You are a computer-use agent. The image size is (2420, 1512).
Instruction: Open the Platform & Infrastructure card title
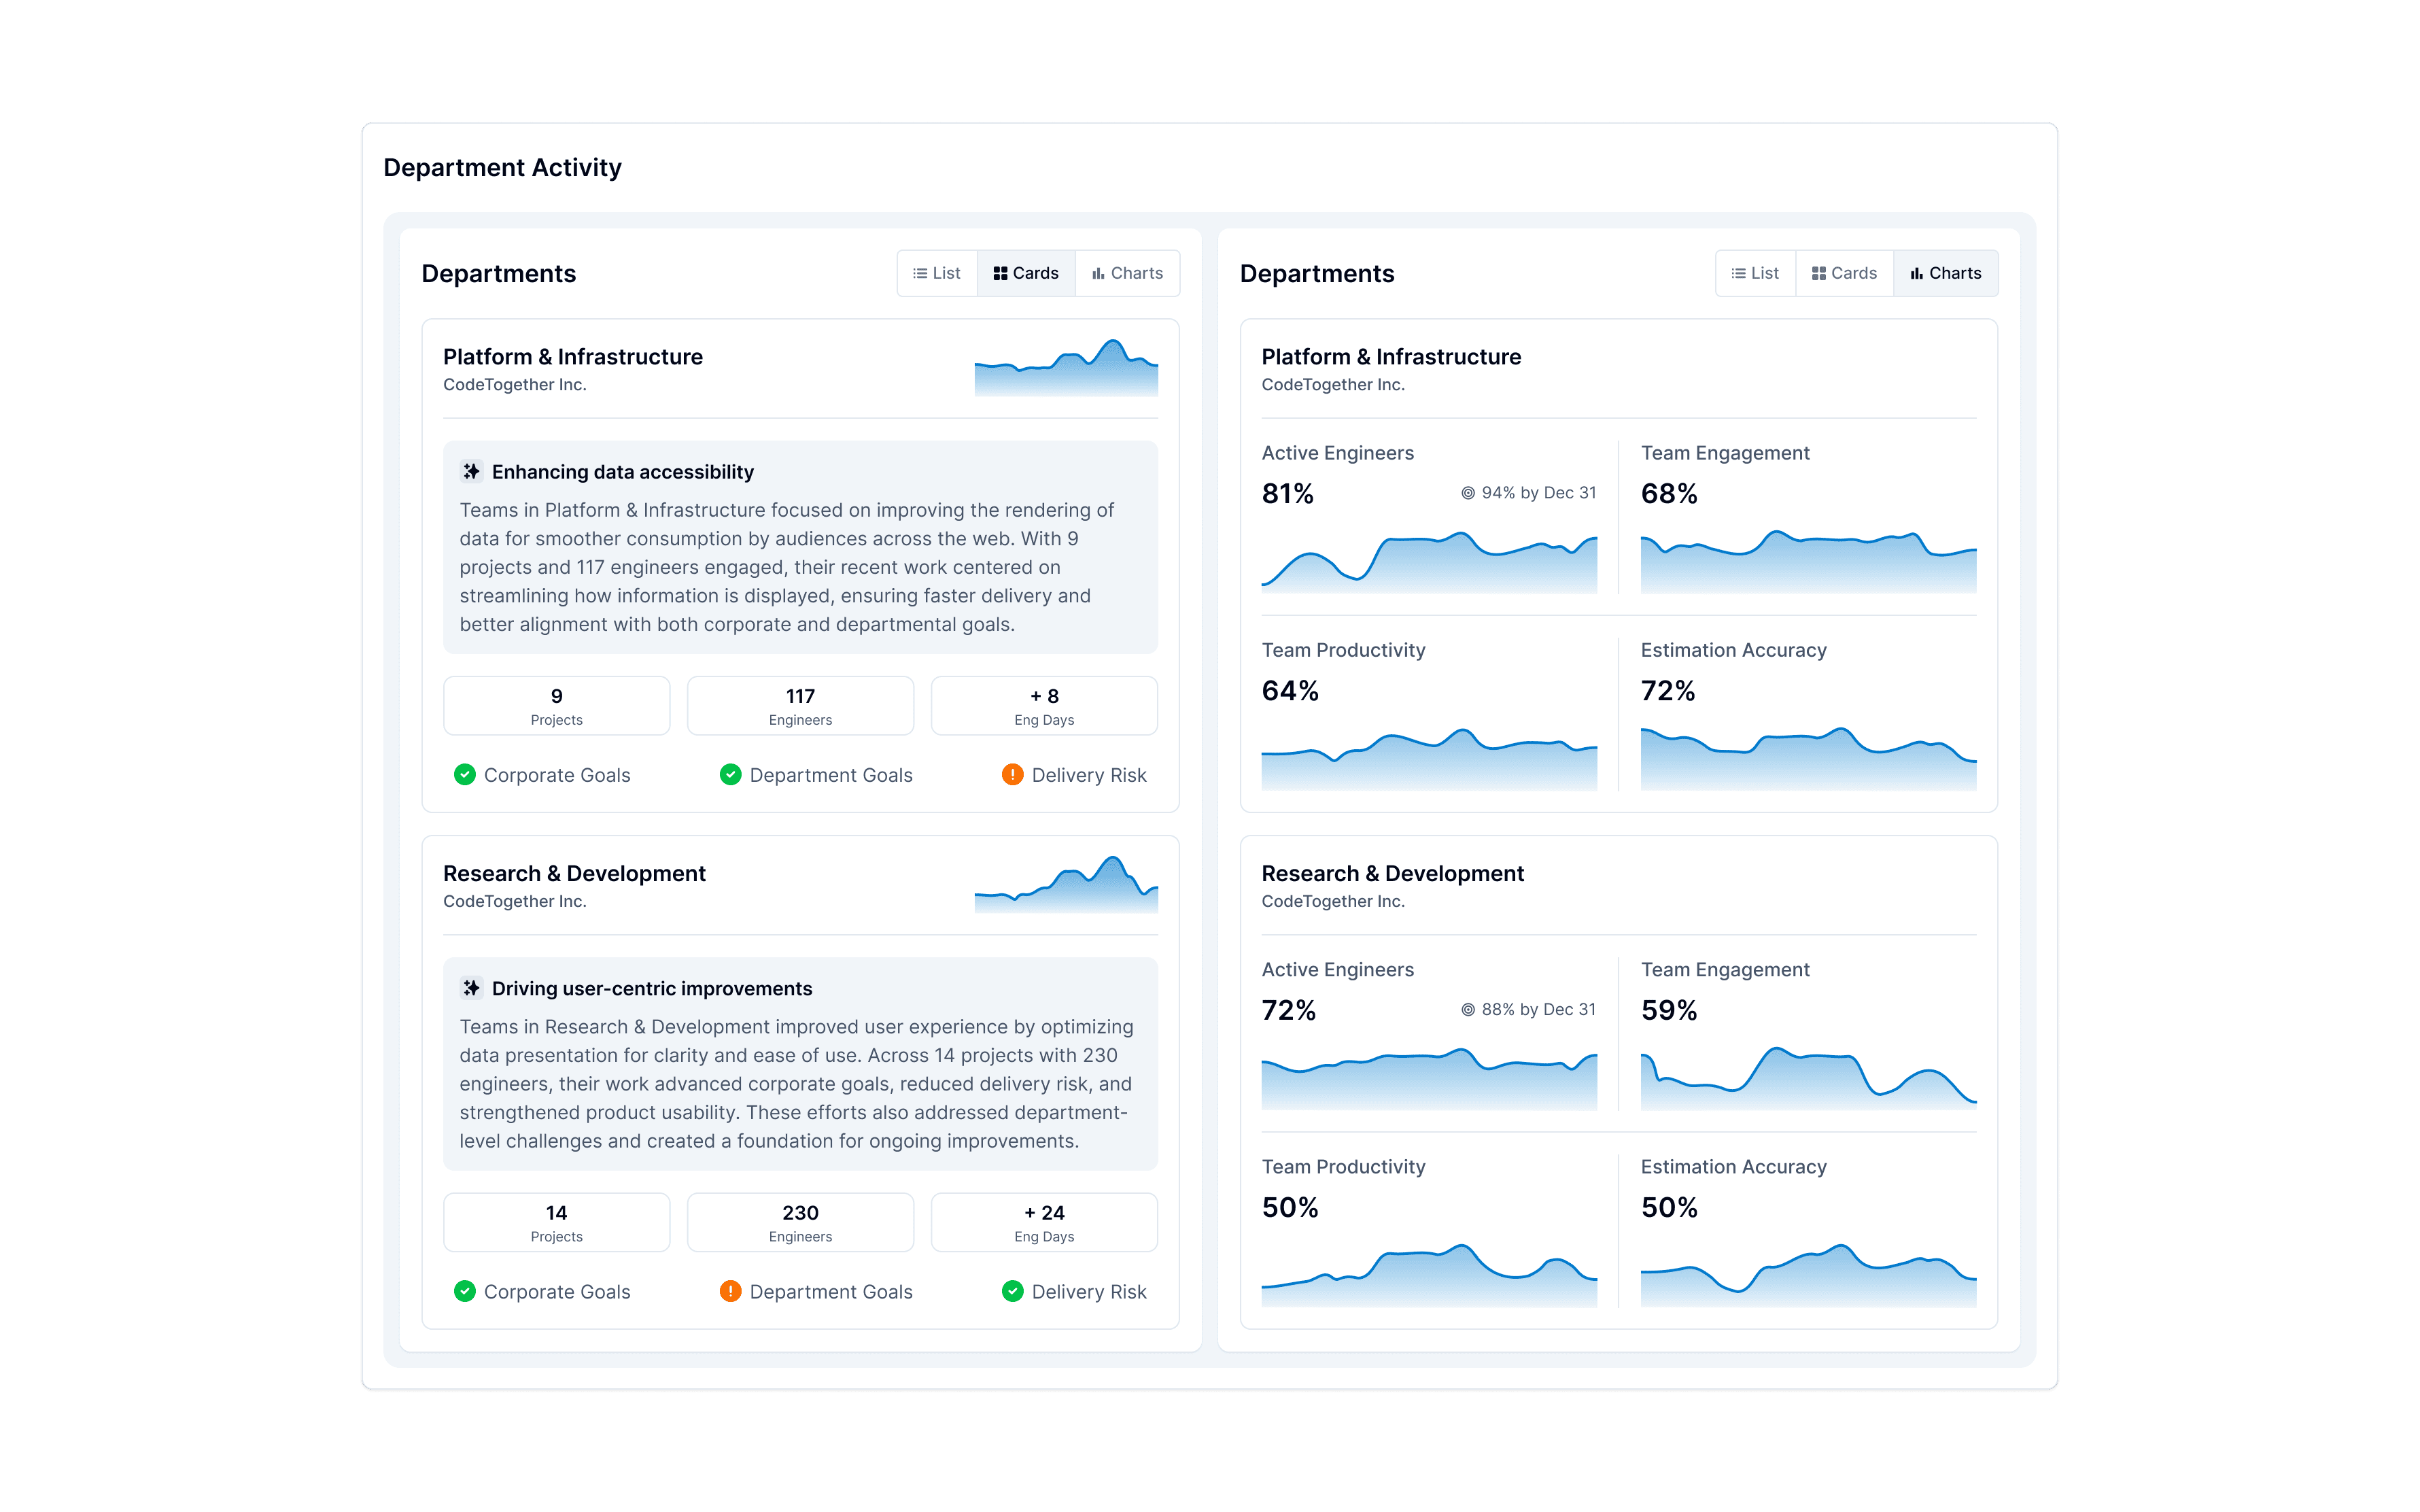pos(573,357)
